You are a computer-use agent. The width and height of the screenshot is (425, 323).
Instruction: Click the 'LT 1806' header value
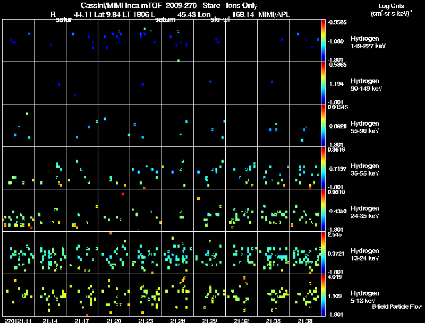tap(136, 14)
